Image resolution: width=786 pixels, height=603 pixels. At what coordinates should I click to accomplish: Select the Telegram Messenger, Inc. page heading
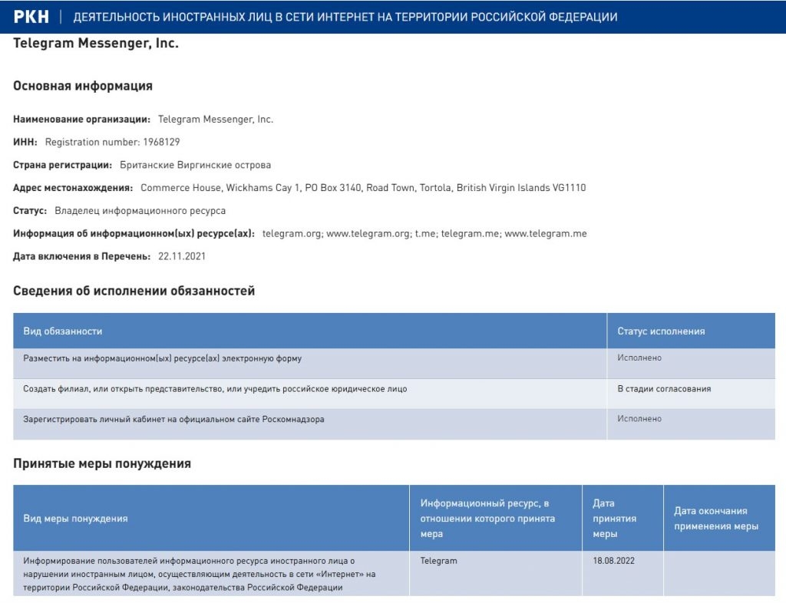[x=96, y=44]
